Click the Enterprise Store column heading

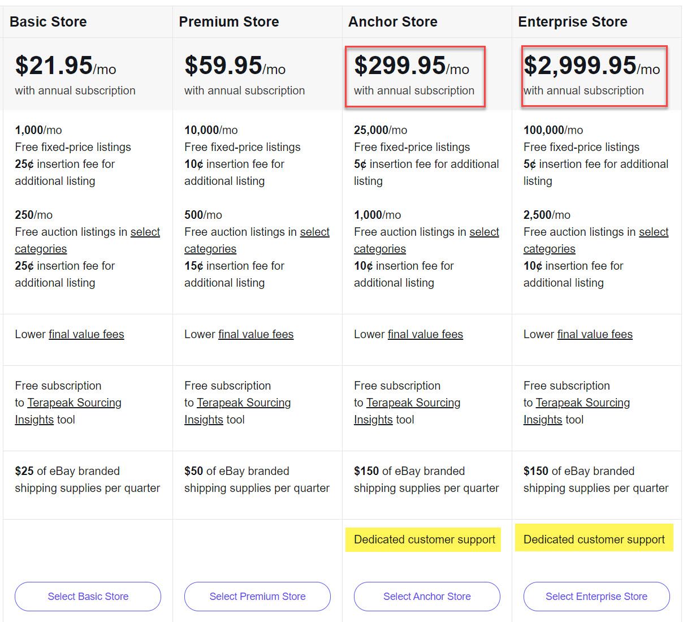(572, 22)
